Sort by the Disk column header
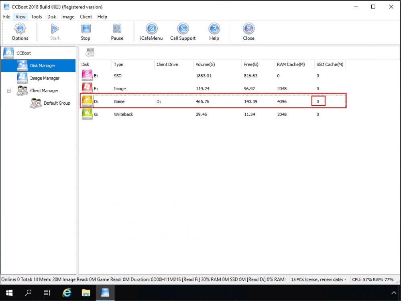 tap(96, 65)
